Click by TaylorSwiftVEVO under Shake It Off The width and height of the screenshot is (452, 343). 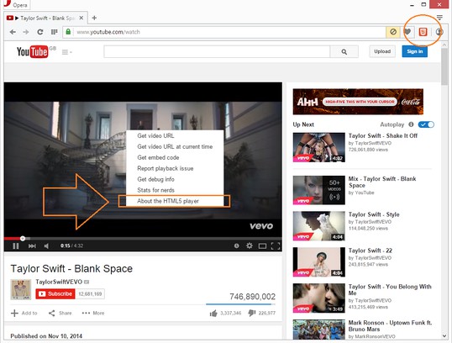point(370,143)
